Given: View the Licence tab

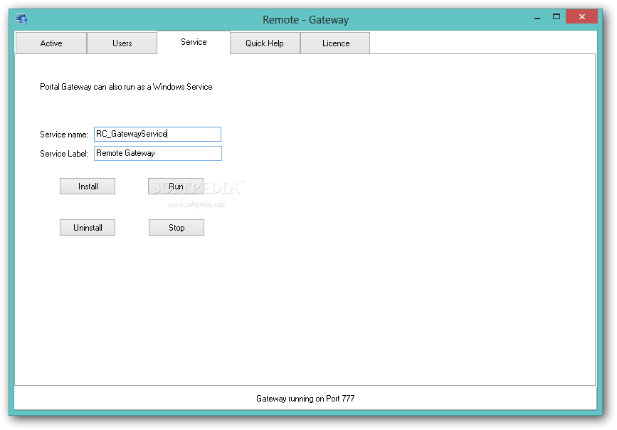Looking at the screenshot, I should (335, 43).
